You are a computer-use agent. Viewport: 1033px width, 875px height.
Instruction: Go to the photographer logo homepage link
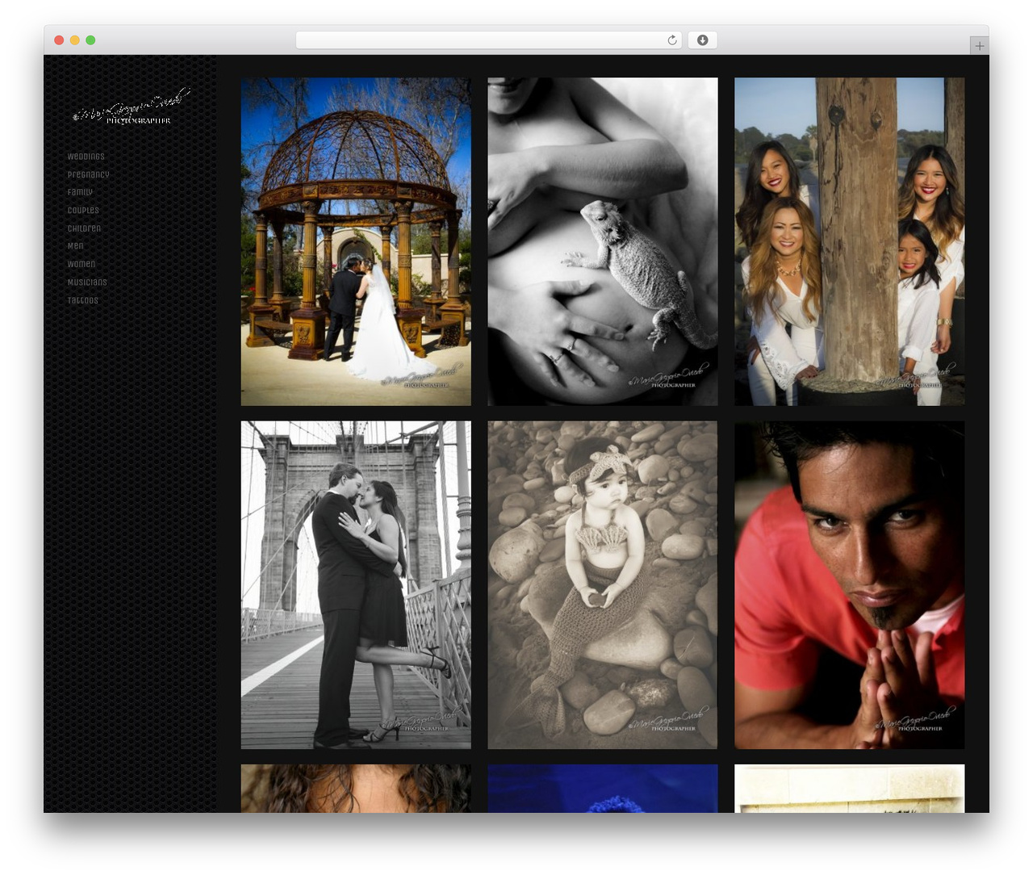(x=131, y=108)
